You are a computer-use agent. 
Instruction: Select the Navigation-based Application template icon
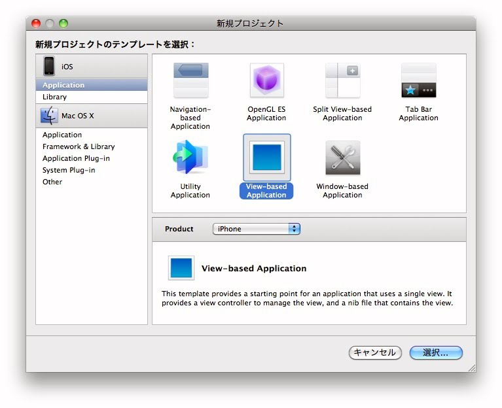click(190, 81)
